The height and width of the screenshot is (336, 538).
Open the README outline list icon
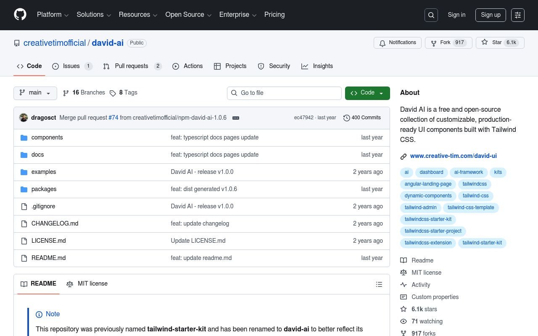(x=379, y=284)
